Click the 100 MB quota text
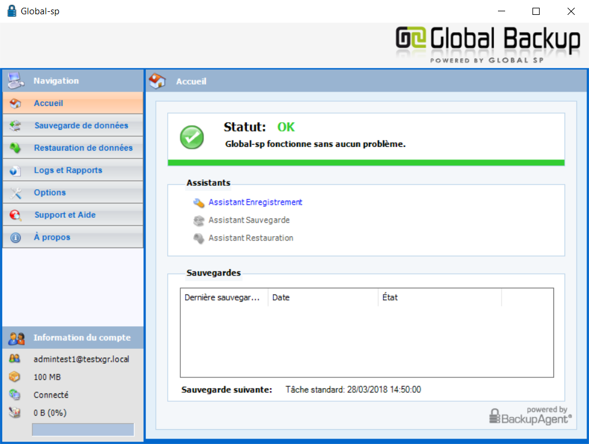The height and width of the screenshot is (444, 589). [47, 377]
